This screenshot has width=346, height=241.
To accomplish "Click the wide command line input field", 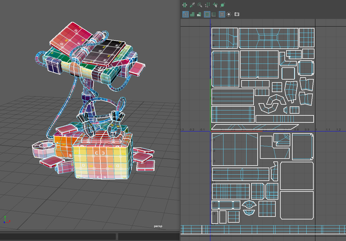I will tap(58, 236).
